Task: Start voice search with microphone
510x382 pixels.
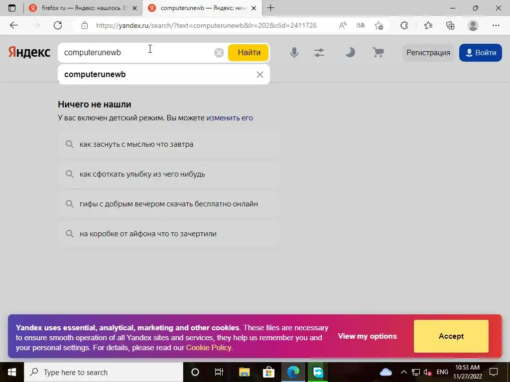Action: pyautogui.click(x=294, y=53)
